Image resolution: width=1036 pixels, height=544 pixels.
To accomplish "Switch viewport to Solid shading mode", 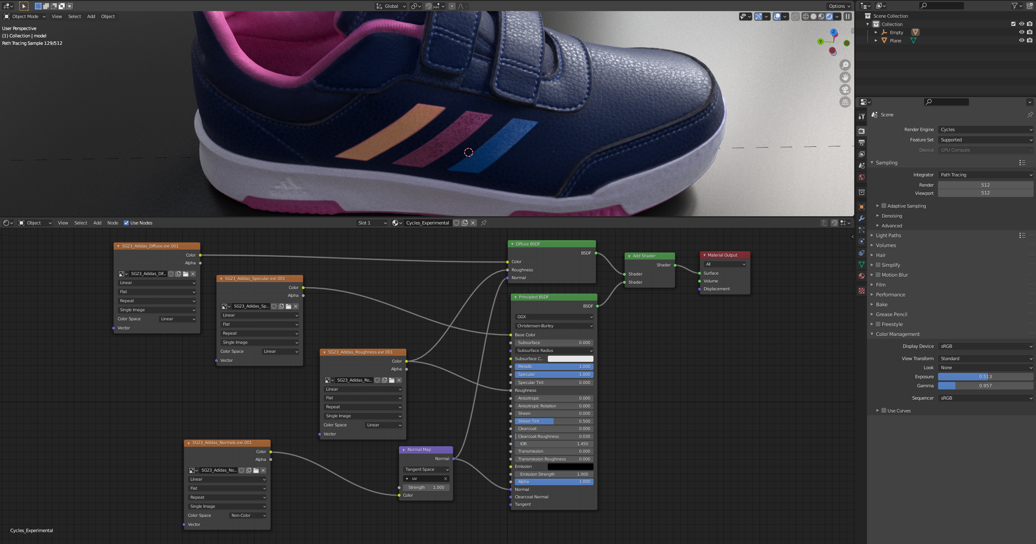I will click(x=813, y=17).
